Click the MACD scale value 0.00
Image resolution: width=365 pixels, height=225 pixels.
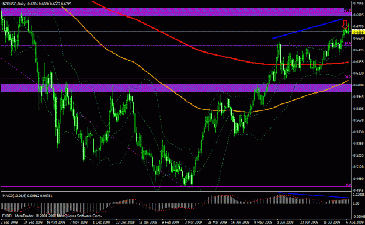[356, 203]
